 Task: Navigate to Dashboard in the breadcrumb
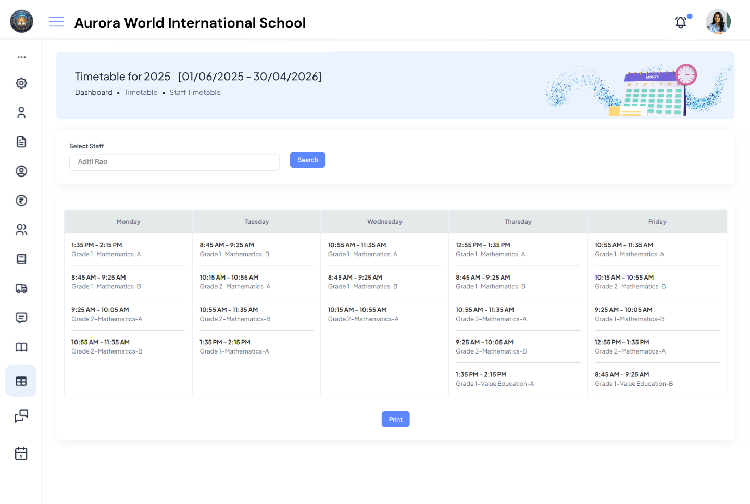pos(94,92)
